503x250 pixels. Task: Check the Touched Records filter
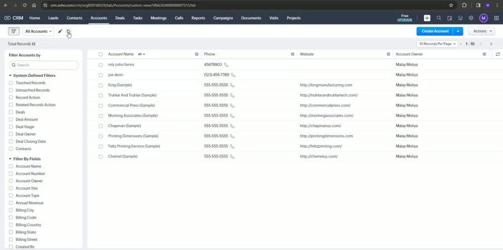[x=11, y=83]
